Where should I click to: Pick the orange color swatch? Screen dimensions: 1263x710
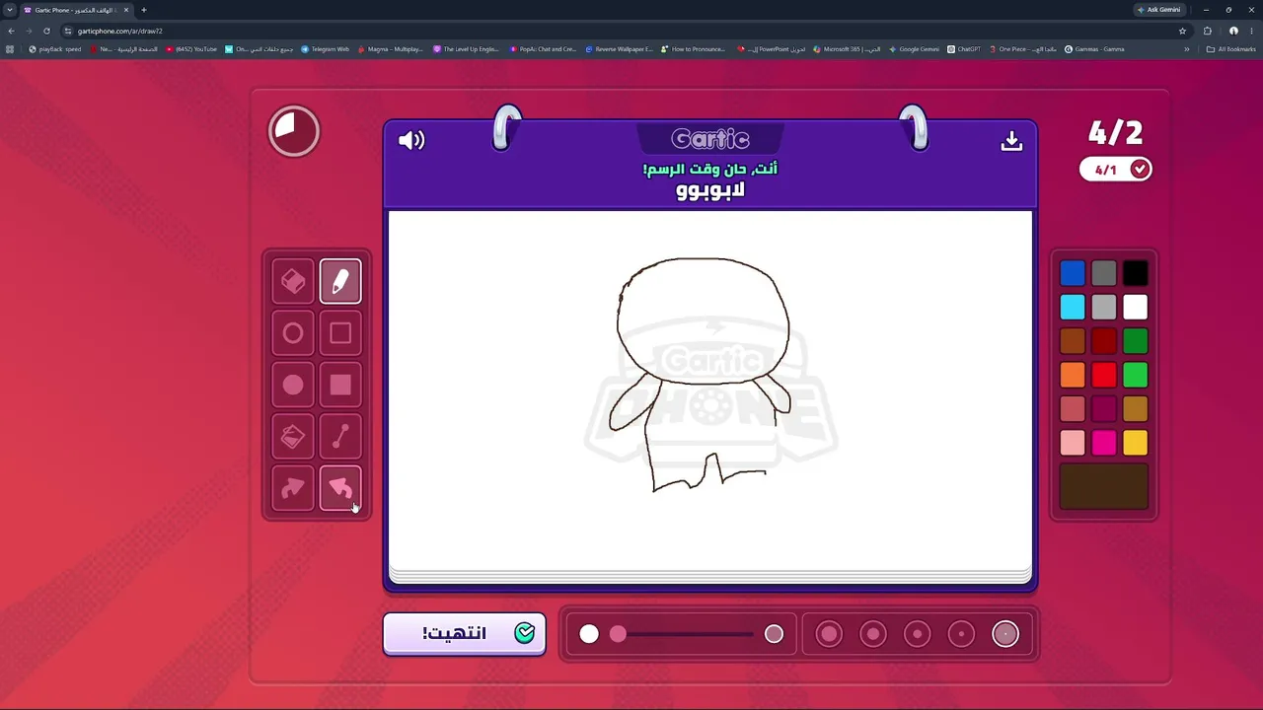coord(1073,375)
